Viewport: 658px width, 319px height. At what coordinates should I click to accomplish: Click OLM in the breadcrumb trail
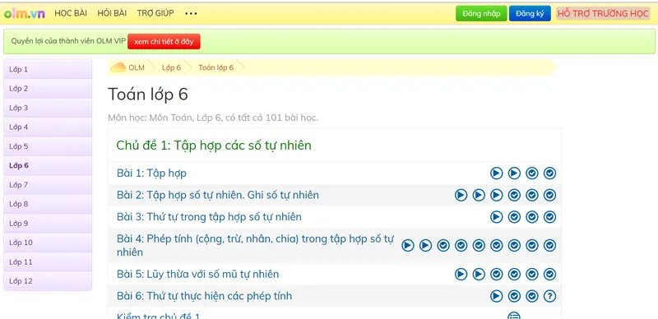137,67
